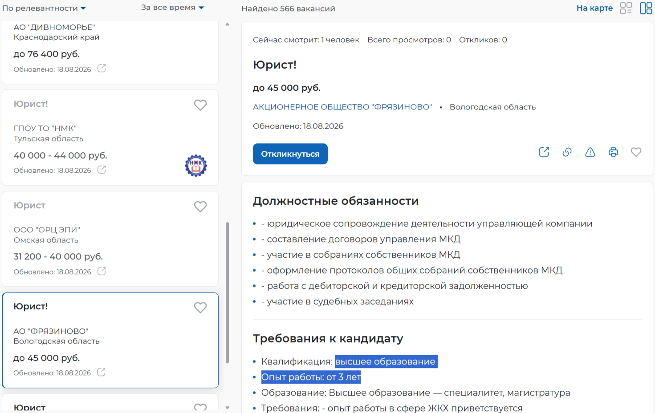Add the ГПОУ ТО "НМК" vacancy to favorites

tap(200, 105)
